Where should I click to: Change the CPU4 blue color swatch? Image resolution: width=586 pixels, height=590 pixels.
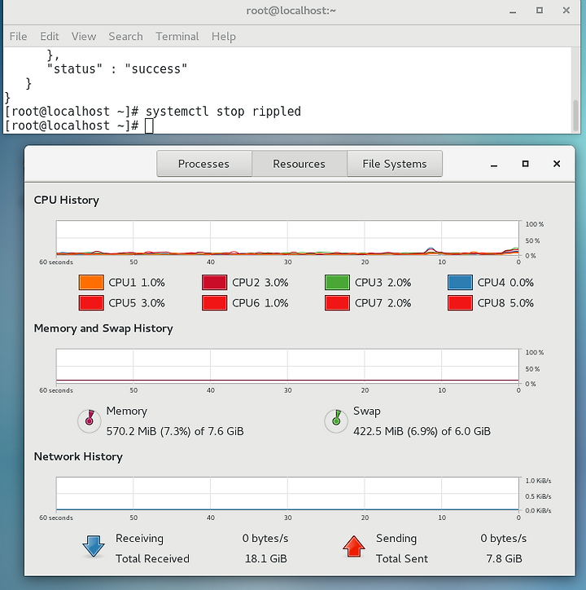460,283
